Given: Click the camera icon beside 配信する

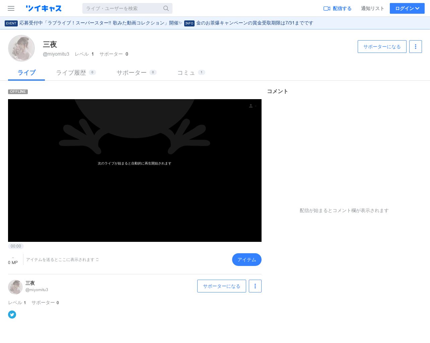Looking at the screenshot, I should click(327, 8).
